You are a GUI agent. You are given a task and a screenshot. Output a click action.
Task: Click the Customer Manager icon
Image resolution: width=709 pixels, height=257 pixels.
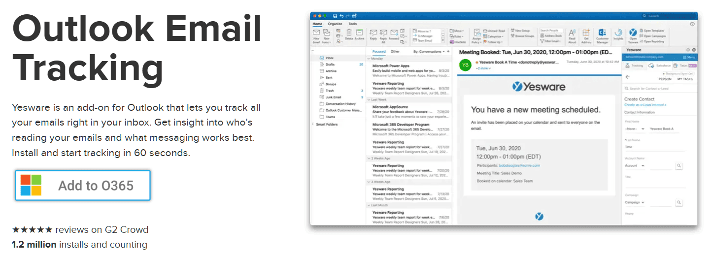click(602, 36)
